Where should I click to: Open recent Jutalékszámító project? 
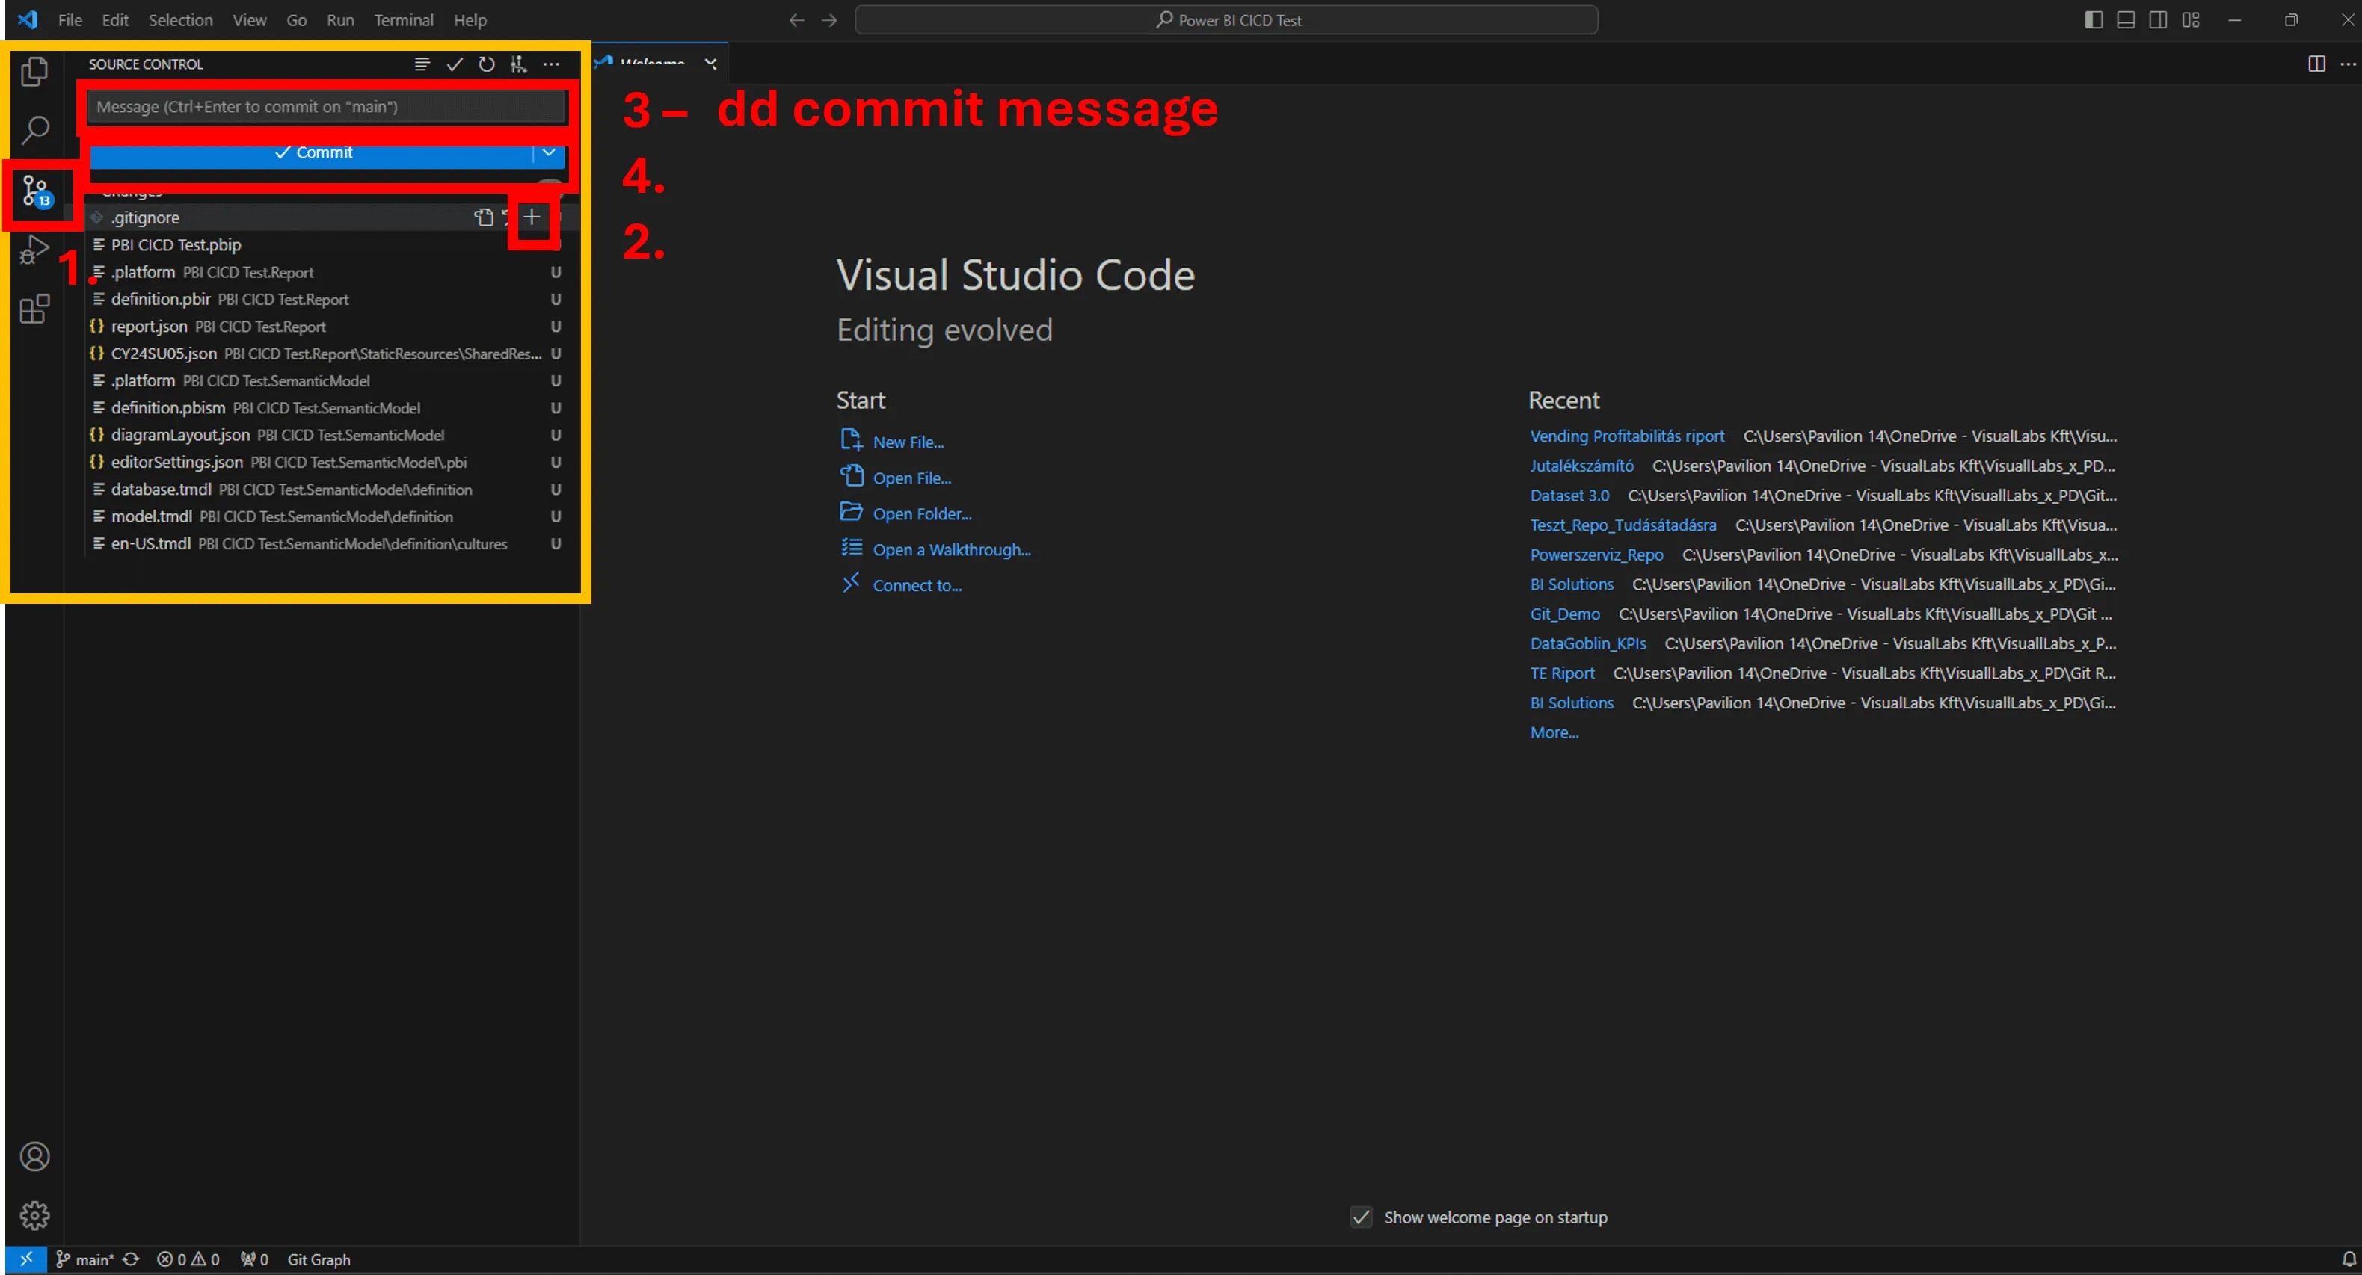tap(1581, 466)
